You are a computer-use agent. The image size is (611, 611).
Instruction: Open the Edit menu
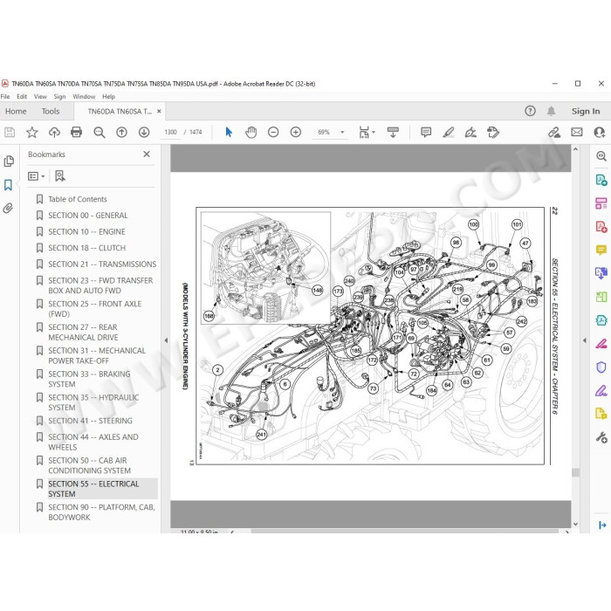[x=22, y=96]
